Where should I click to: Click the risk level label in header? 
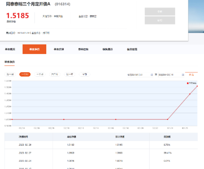pos(53,16)
